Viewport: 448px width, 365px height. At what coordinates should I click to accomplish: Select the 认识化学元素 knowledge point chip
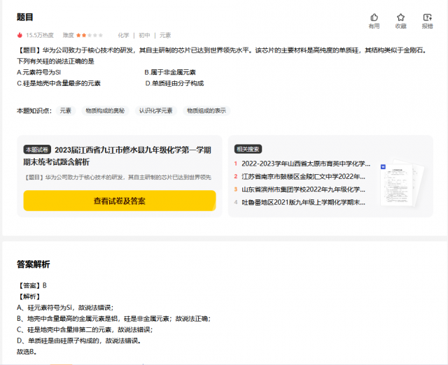[x=155, y=110]
